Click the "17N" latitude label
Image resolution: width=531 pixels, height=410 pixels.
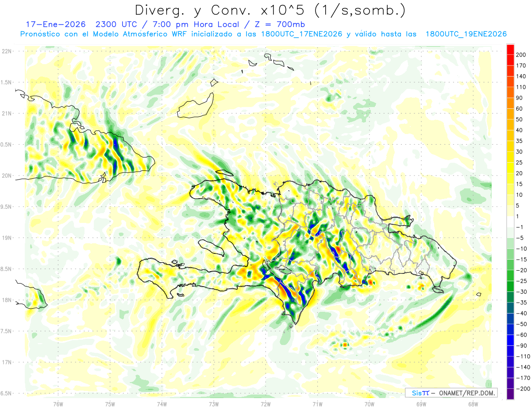[x=7, y=362]
